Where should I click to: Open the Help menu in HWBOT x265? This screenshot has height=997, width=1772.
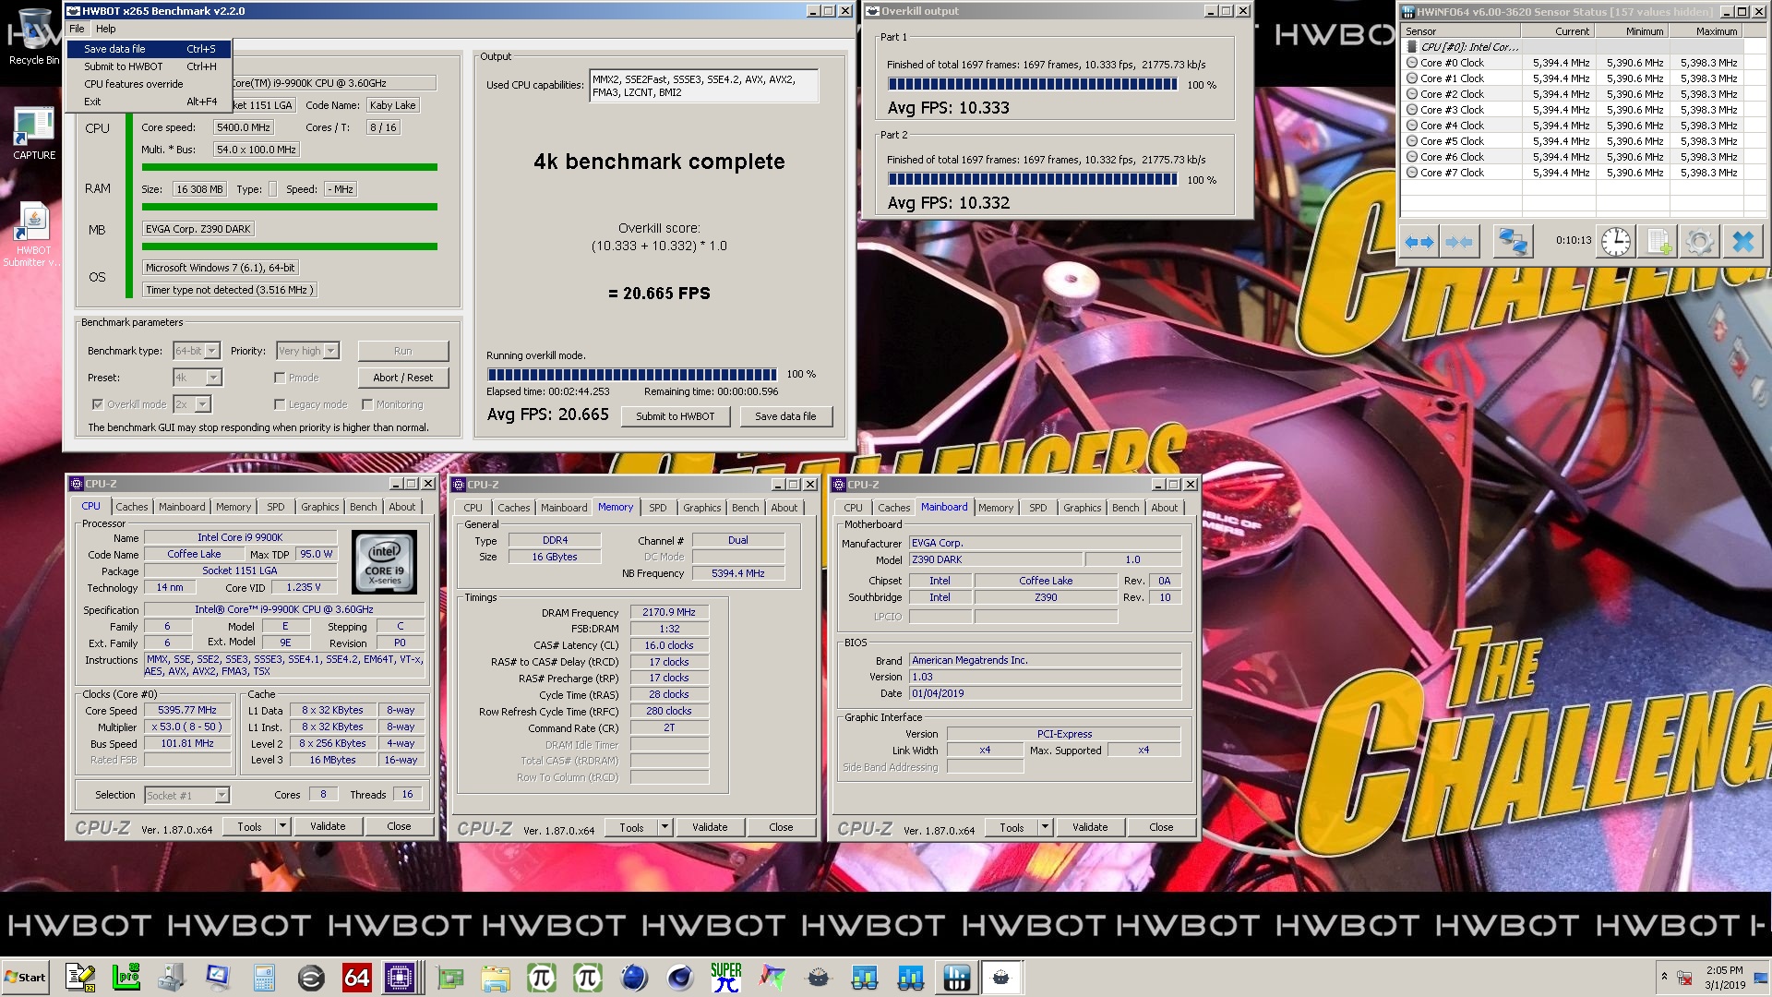click(106, 29)
